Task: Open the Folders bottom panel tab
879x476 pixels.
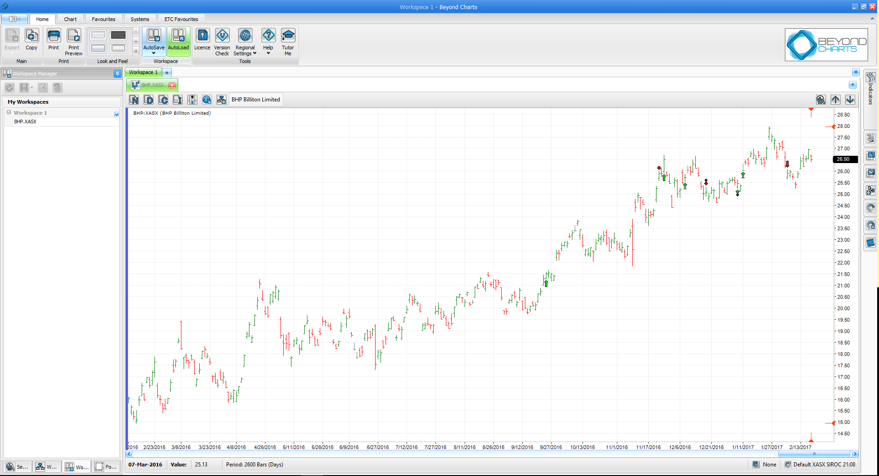Action: tap(106, 466)
